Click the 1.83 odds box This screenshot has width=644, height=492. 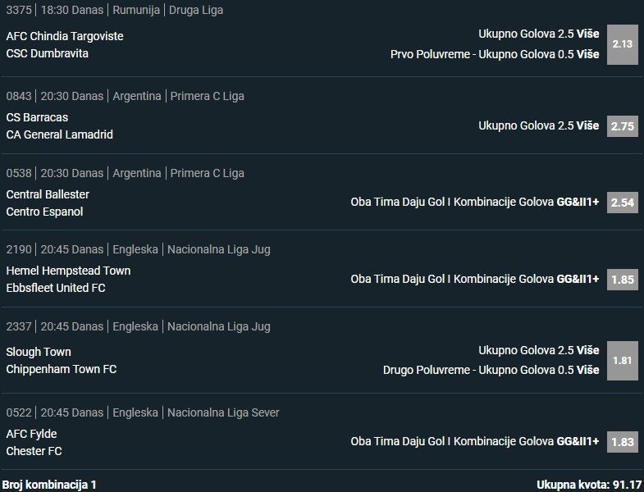(x=623, y=442)
